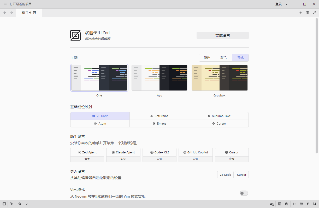Open the git branch panel icon
Viewport: 319px width, 208px height.
(x=308, y=204)
